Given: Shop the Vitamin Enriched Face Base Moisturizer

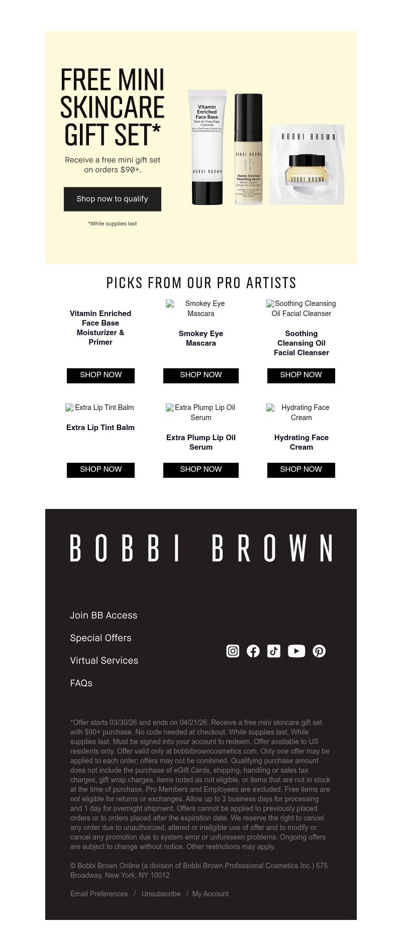Looking at the screenshot, I should [100, 375].
